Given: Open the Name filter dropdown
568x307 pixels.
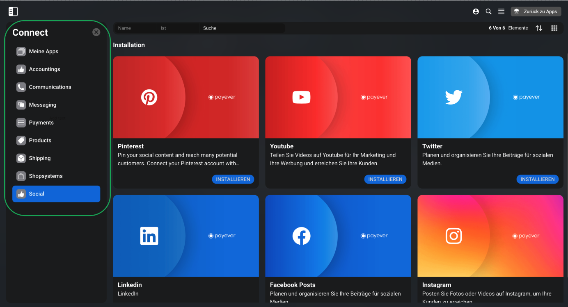Looking at the screenshot, I should [x=135, y=28].
